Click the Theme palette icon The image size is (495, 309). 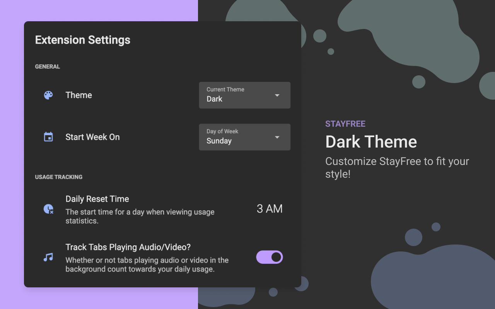point(48,95)
